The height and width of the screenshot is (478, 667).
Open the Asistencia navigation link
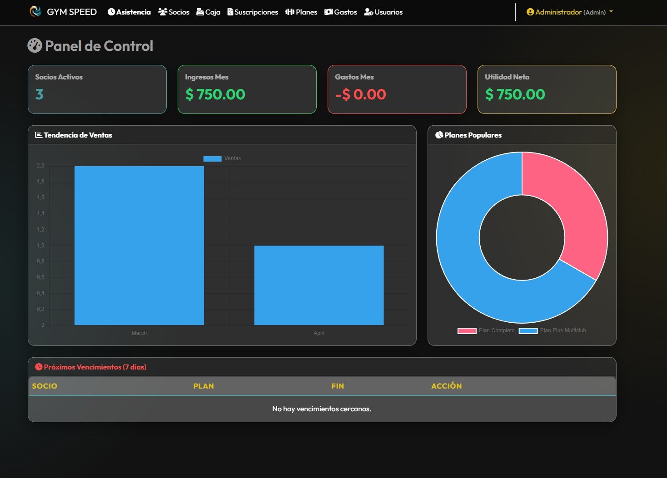point(133,12)
